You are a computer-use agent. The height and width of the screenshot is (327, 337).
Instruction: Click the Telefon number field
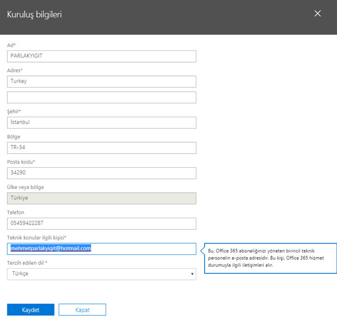101,224
